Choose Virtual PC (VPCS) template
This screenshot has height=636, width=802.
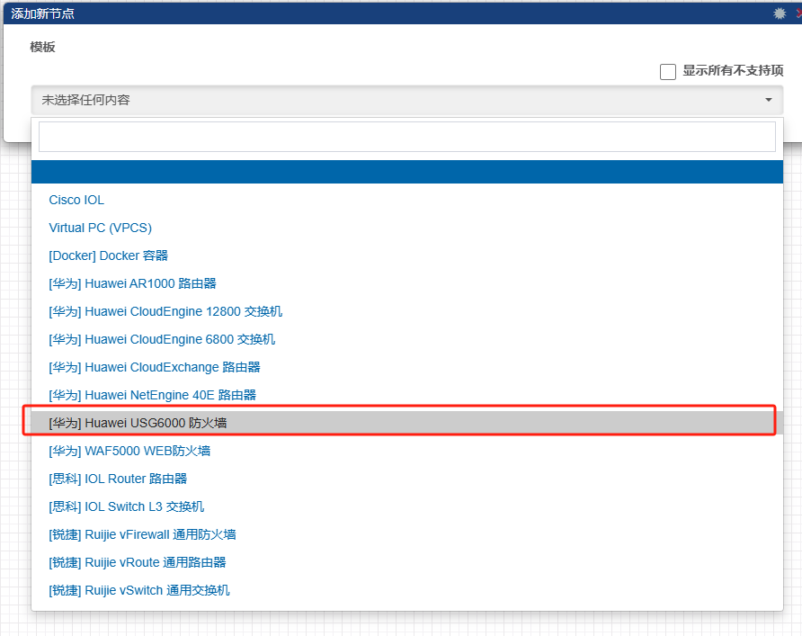[x=407, y=228]
